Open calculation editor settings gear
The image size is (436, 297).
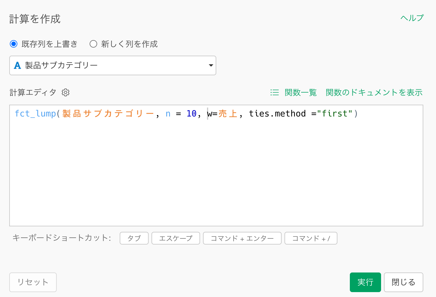(66, 93)
